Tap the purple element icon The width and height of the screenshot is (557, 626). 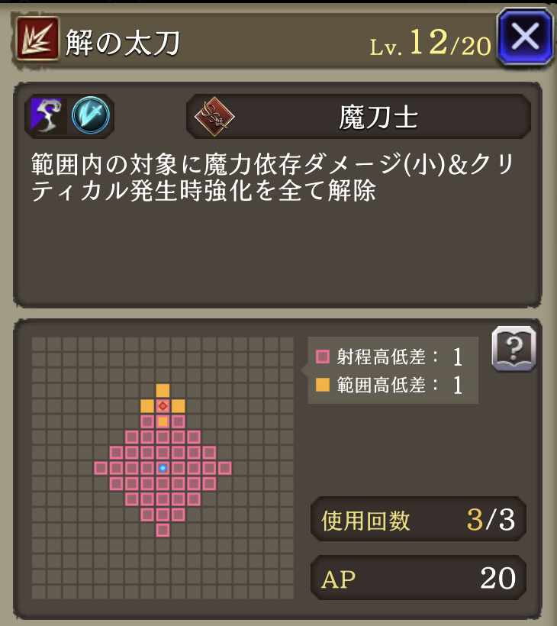click(47, 116)
